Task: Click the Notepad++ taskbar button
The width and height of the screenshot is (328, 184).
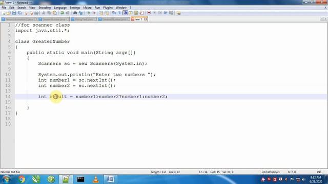Action: point(66,179)
